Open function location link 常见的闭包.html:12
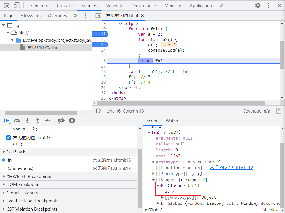This screenshot has width=285, height=213. coord(231,168)
